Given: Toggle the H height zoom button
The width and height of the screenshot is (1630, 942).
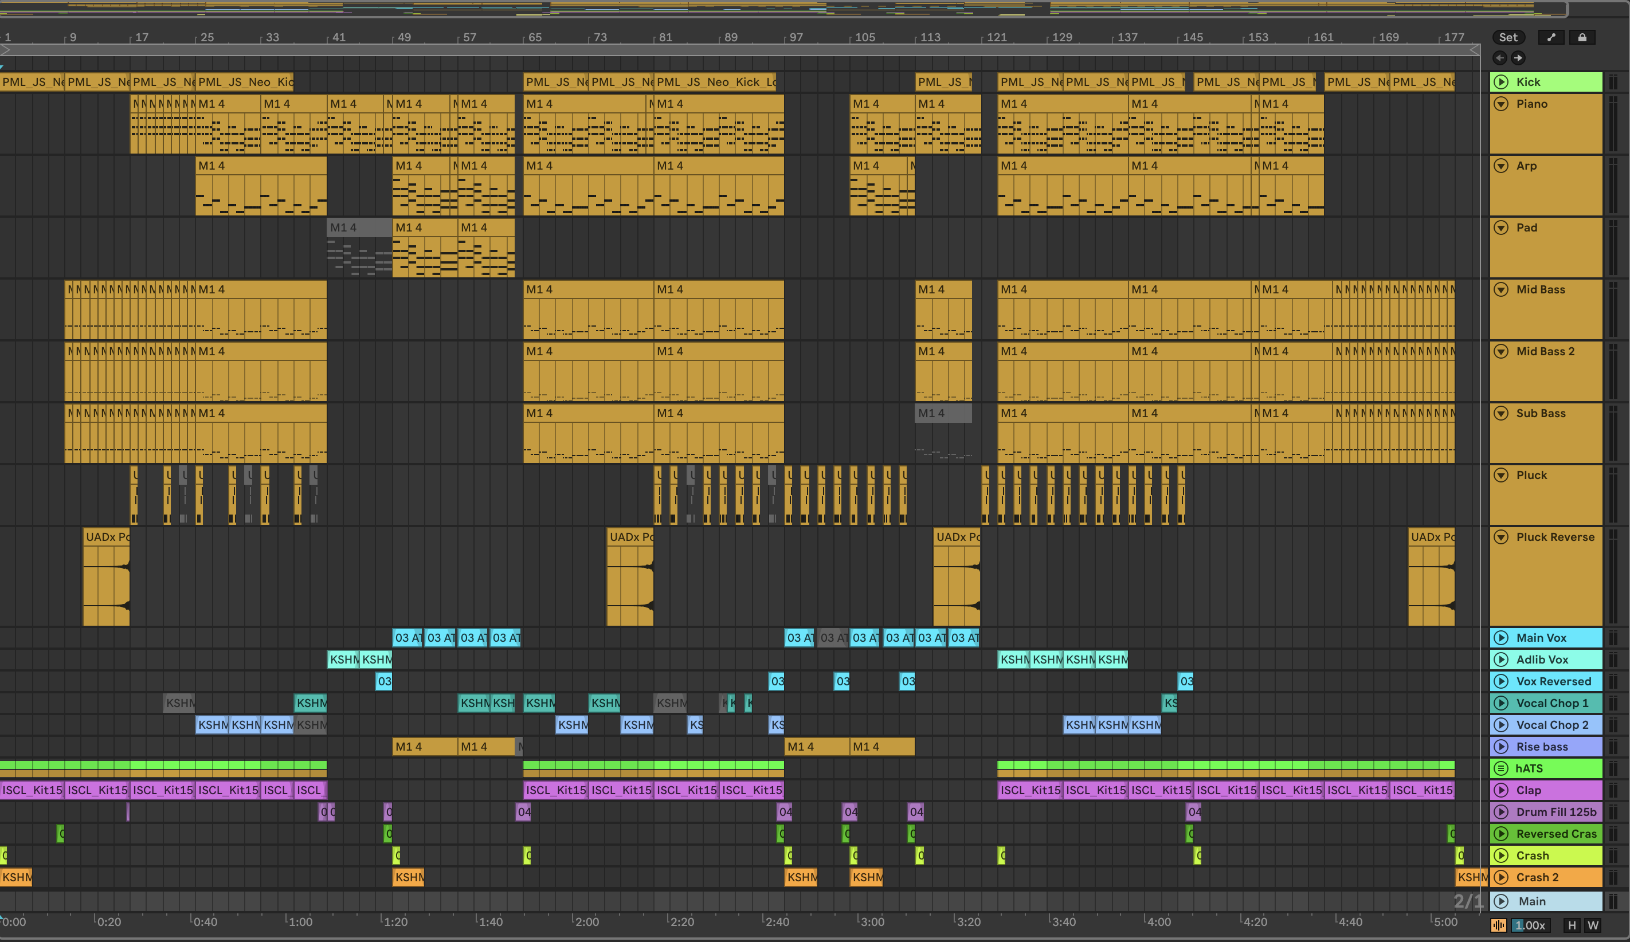Looking at the screenshot, I should [1572, 925].
